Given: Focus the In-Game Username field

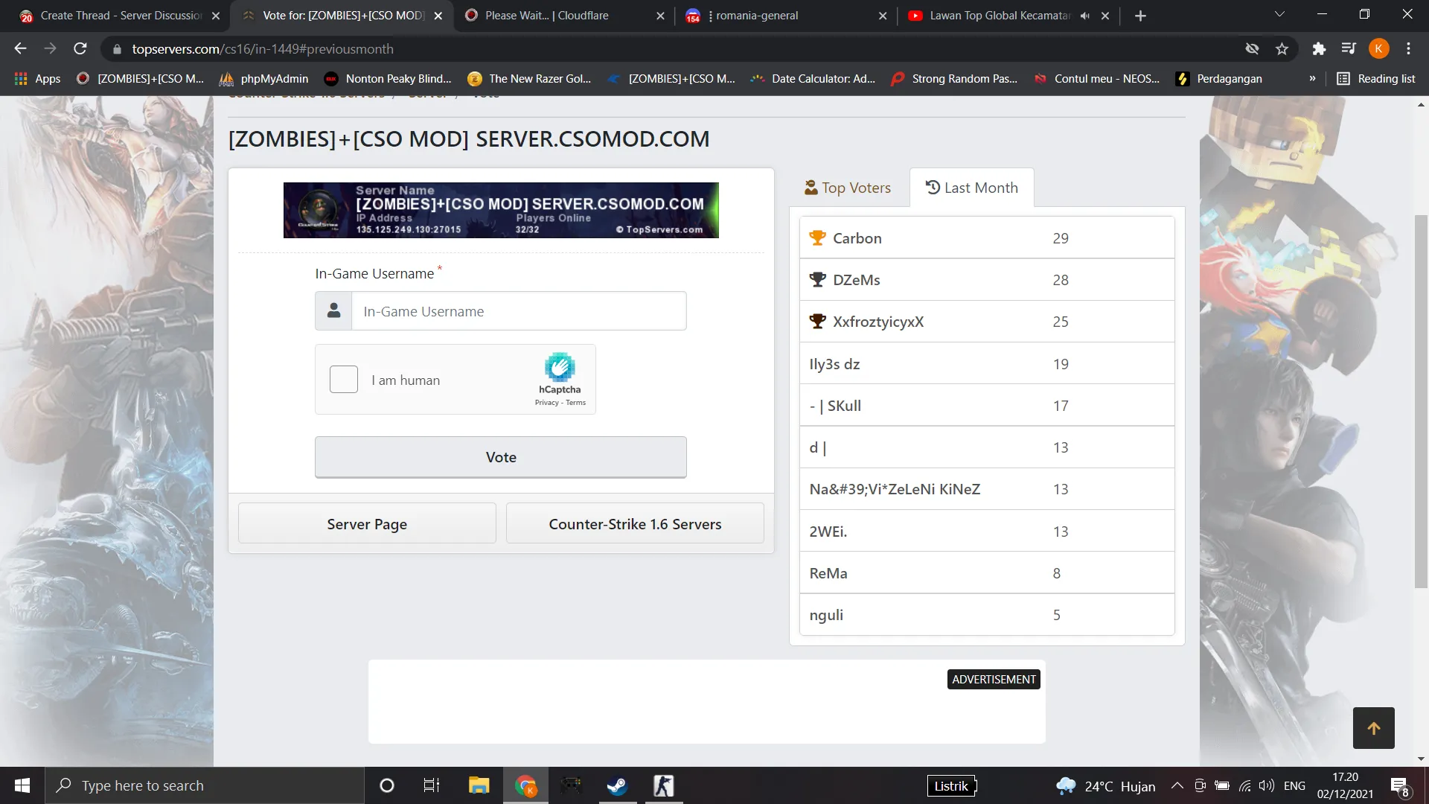Looking at the screenshot, I should tap(519, 311).
